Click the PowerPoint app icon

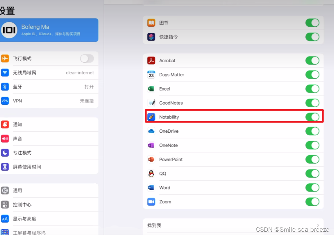151,159
